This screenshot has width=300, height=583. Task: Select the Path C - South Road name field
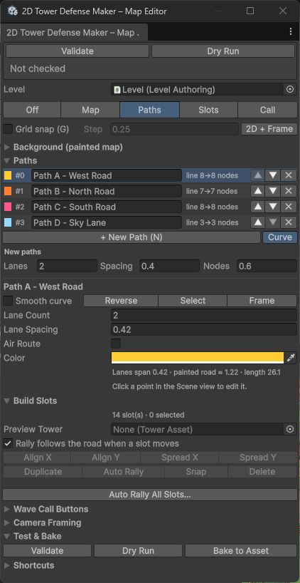click(107, 207)
